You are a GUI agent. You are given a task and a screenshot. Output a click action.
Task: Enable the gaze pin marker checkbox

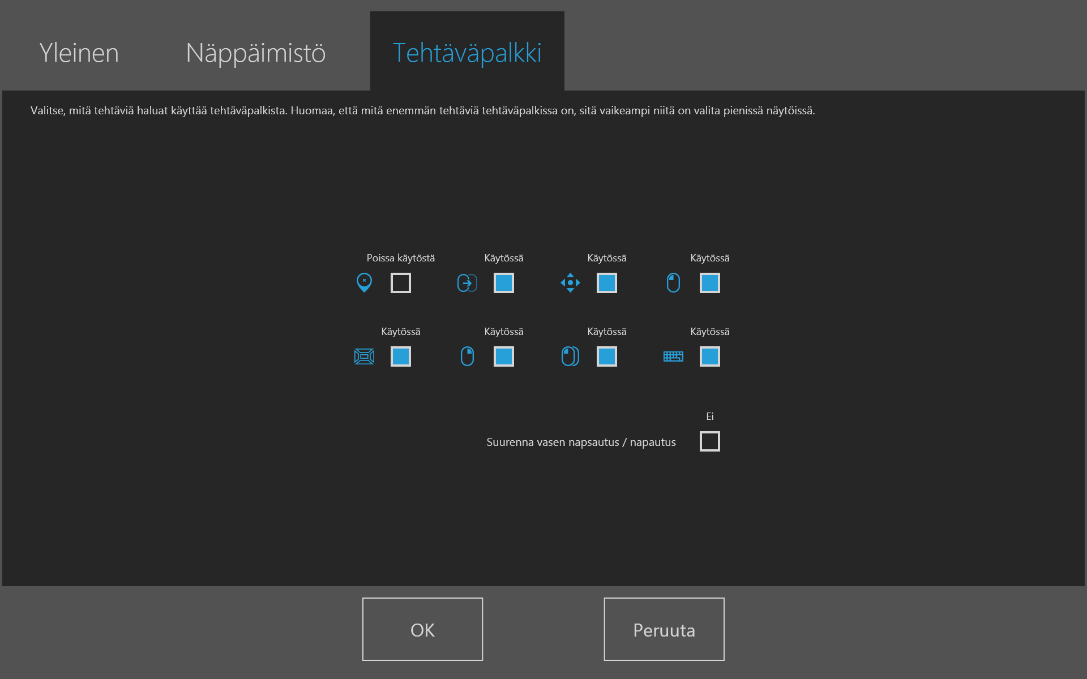[401, 282]
